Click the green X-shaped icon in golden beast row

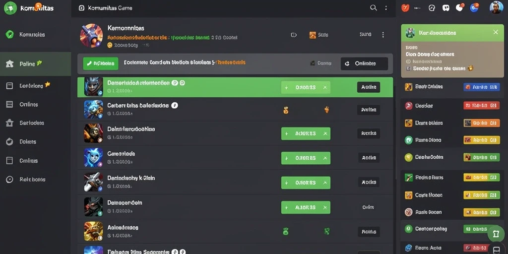pos(327,231)
